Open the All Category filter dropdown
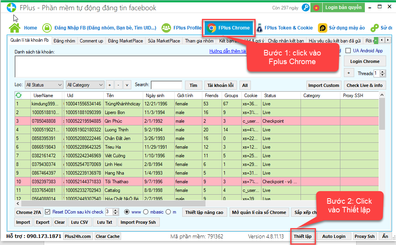 tap(85, 85)
